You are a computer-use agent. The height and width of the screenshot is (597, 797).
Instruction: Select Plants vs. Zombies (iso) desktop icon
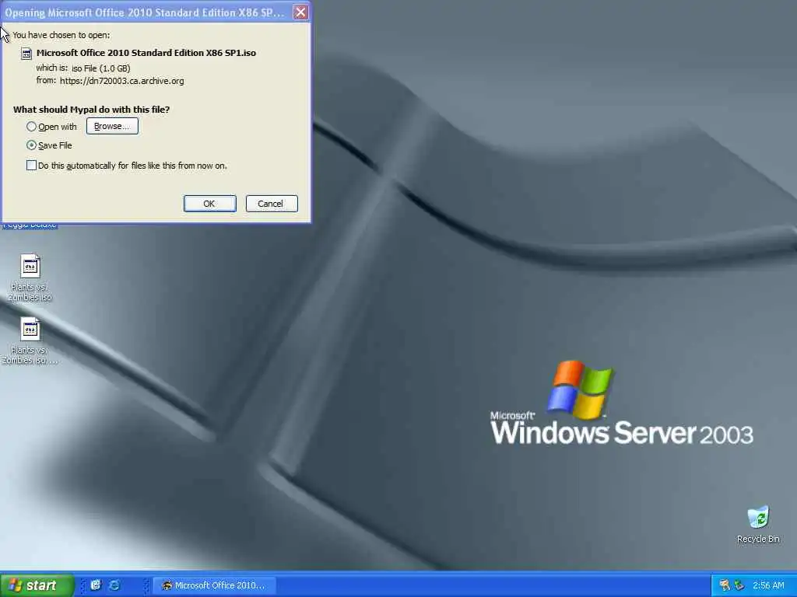(30, 340)
